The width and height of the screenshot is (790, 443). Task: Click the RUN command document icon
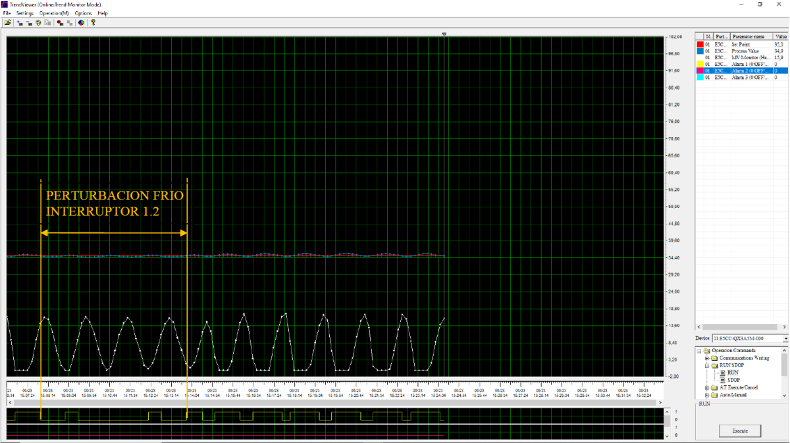point(723,373)
